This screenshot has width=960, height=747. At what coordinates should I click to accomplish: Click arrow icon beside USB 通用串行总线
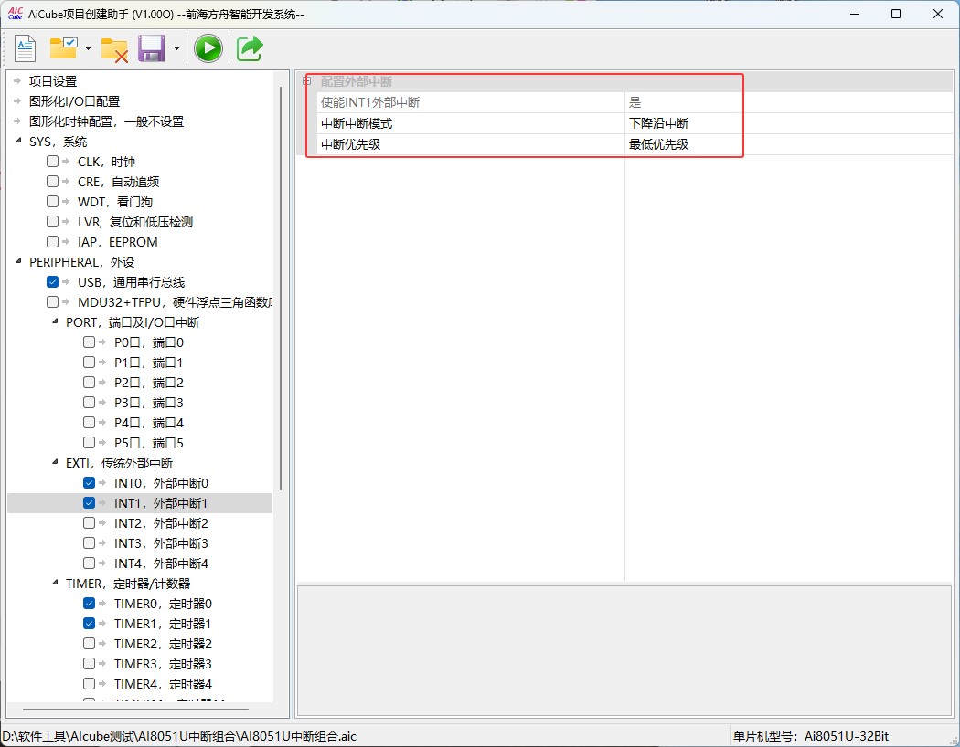click(x=66, y=282)
